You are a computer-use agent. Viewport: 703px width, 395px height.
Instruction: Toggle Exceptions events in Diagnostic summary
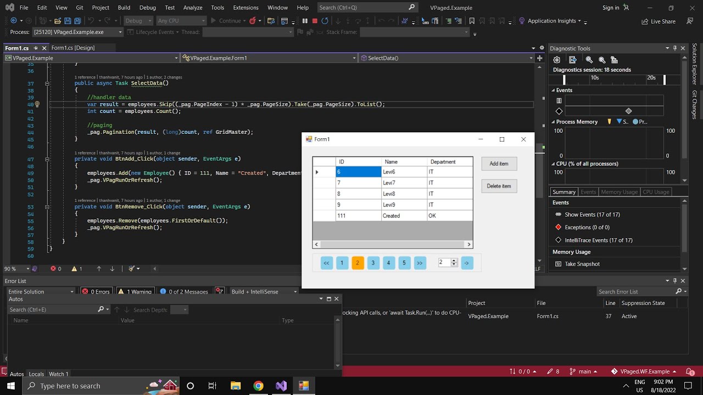(587, 227)
